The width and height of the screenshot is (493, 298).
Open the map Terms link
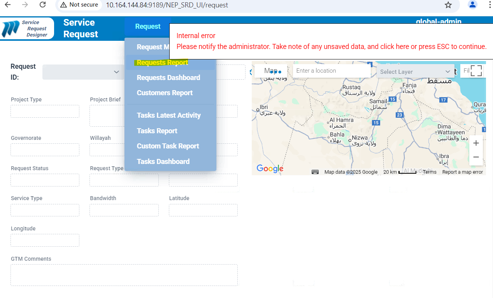click(x=430, y=172)
